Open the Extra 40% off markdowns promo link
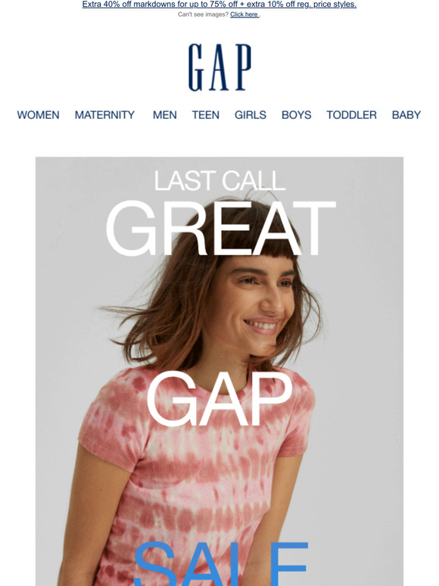Viewport: 439px width, 586px height. click(219, 5)
